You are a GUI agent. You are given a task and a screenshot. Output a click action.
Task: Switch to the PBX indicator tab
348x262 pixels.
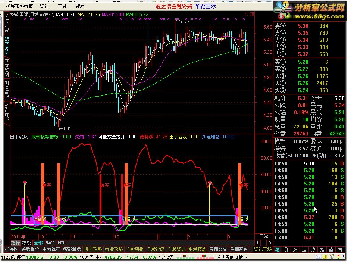61,243
